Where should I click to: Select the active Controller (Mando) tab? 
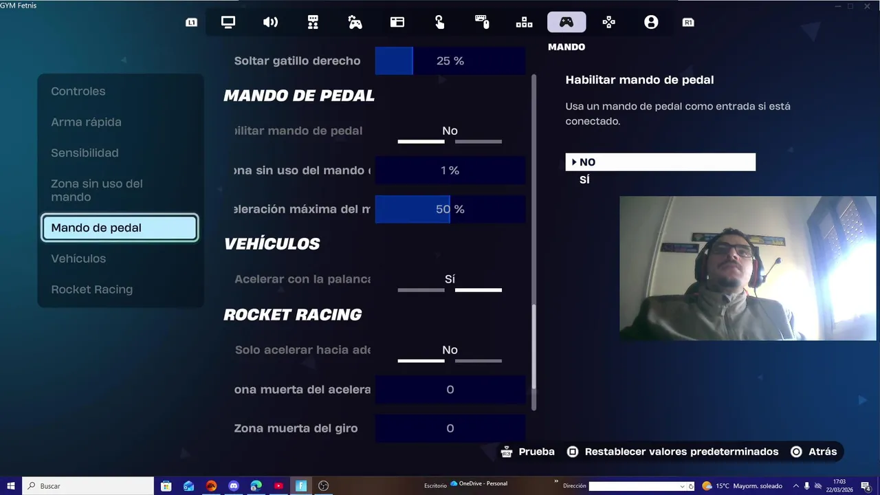click(566, 22)
